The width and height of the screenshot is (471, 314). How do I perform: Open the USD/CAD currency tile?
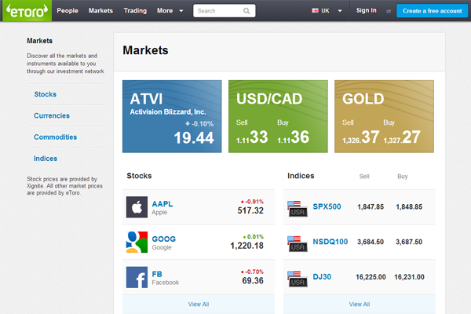point(278,116)
